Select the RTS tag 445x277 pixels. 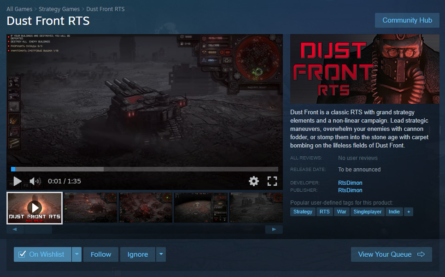click(x=324, y=212)
